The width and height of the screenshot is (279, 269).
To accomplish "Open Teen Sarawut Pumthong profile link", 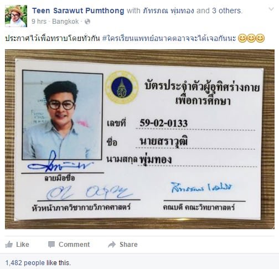I will point(78,11).
